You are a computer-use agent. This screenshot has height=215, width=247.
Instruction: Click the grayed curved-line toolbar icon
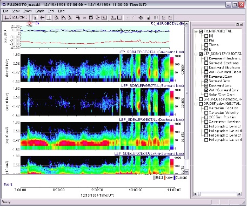click(134, 18)
